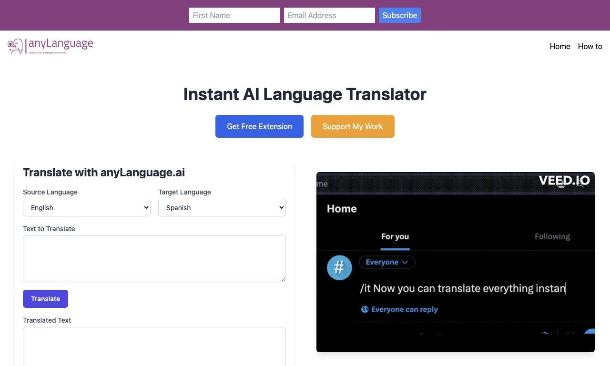Click the Get Free Extension button
The width and height of the screenshot is (610, 366).
pos(259,126)
